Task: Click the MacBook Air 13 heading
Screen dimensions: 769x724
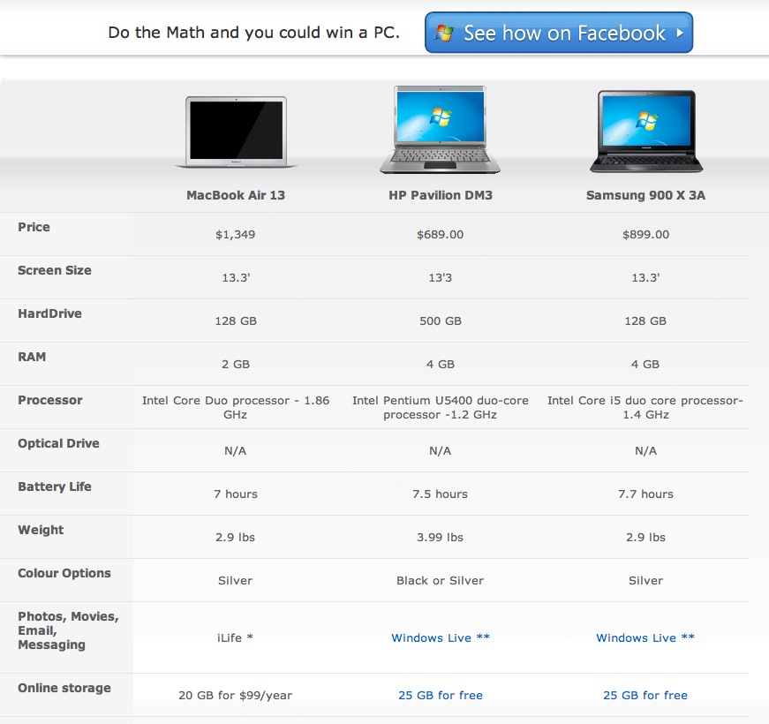Action: [x=236, y=195]
